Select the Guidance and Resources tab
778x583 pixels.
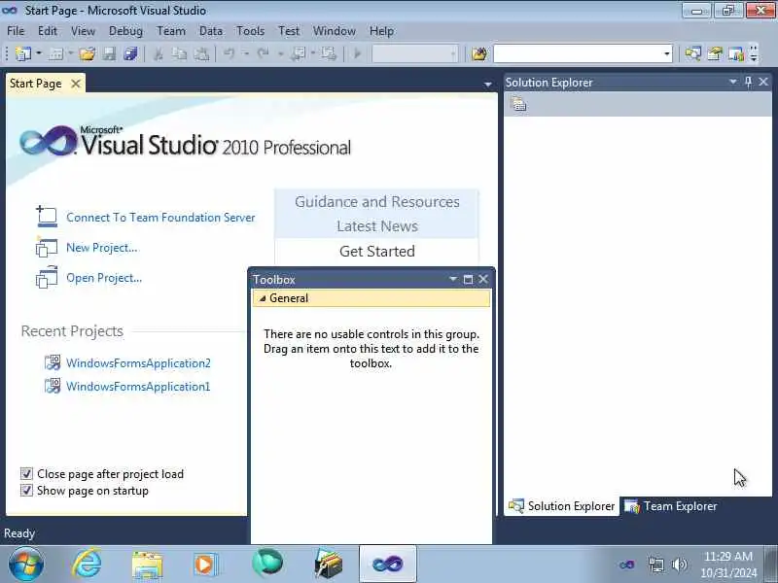point(377,202)
